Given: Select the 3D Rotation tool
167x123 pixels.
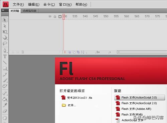Looking at the screenshot, I should click(5, 38).
